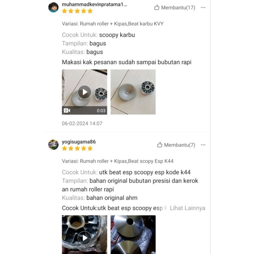Click thumbs-up icon on muhammadkevinpratama review

point(157,7)
